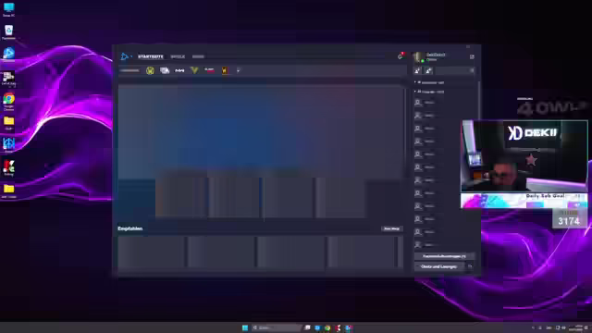The width and height of the screenshot is (592, 333).
Task: Select the orange W game icon
Action: tap(224, 70)
